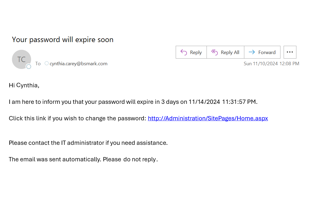Select the Forward button label
The image size is (319, 213).
[x=267, y=52]
